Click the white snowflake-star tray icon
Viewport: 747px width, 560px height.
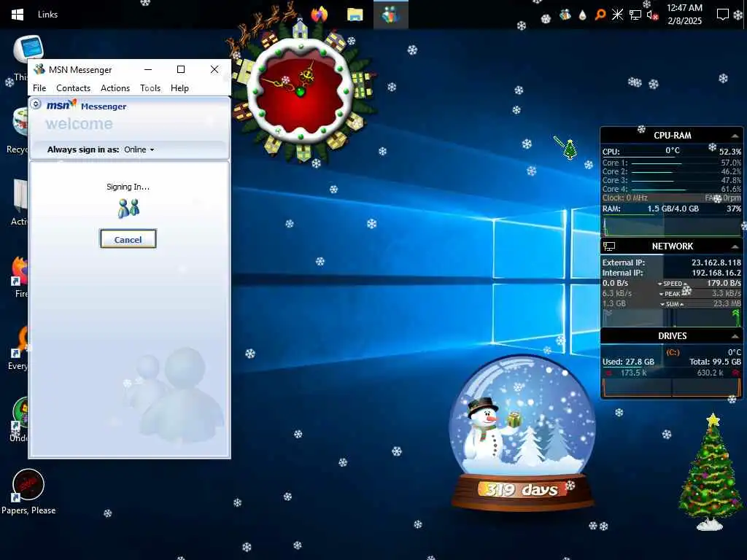point(617,15)
